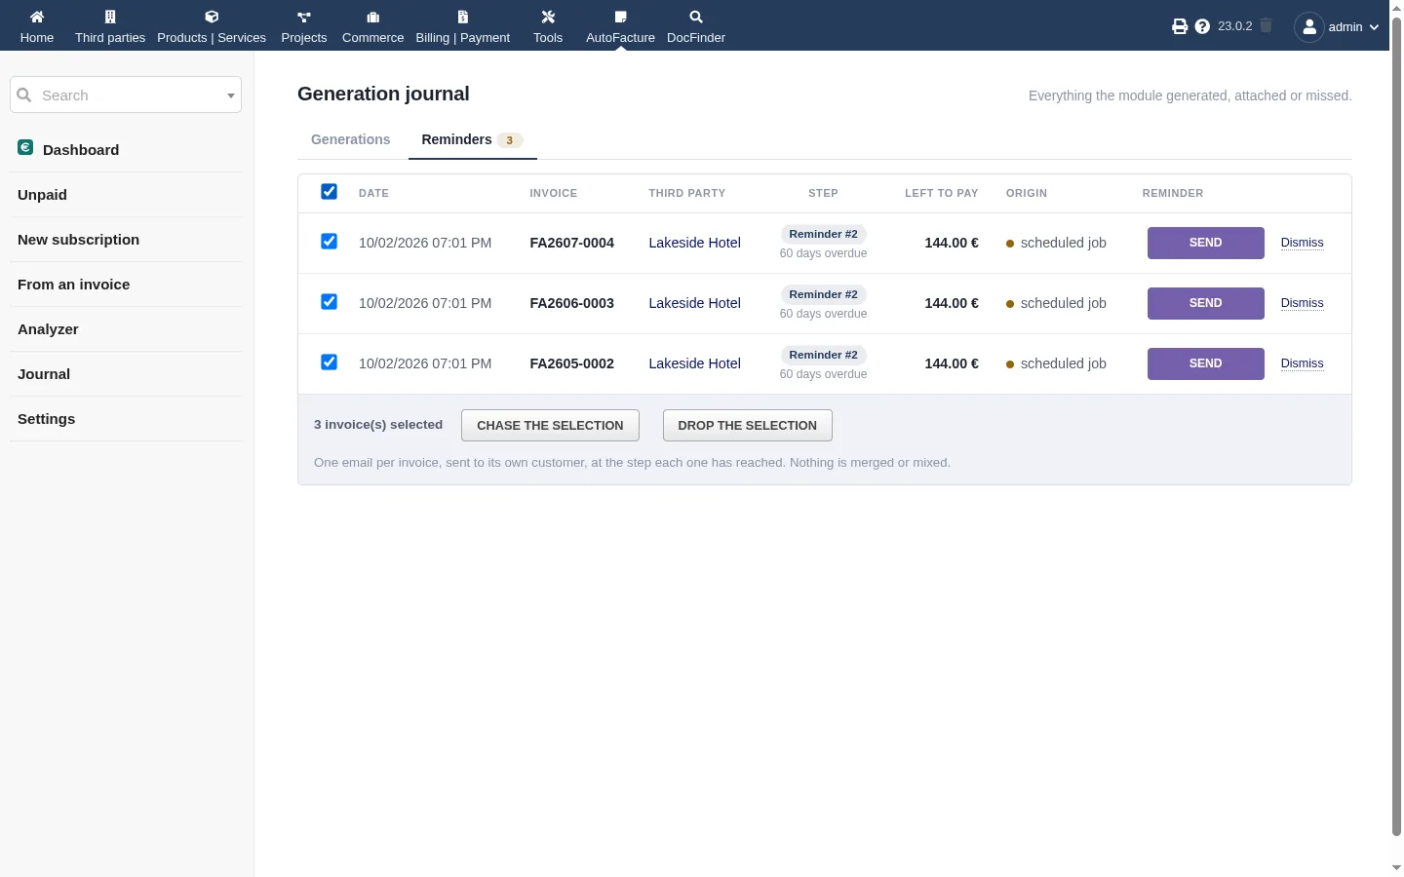Open the AutoFacture module icon
The width and height of the screenshot is (1404, 877).
point(620,17)
